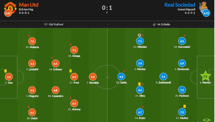Click the Real Sociedad 6.72 team rating badge
Screen dimensions: 215x122
pos(206,13)
